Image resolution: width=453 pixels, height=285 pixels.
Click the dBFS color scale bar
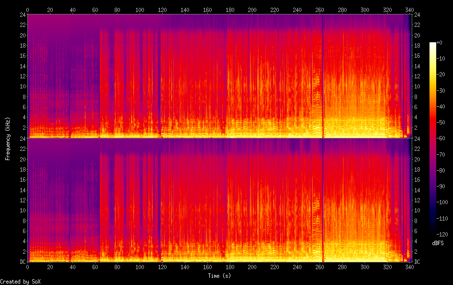pos(432,138)
